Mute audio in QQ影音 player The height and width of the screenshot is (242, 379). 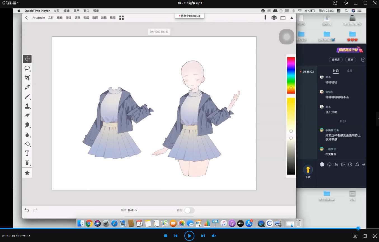pyautogui.click(x=214, y=236)
